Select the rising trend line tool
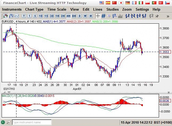Screen dimensions: 172x126 [127, 16]
